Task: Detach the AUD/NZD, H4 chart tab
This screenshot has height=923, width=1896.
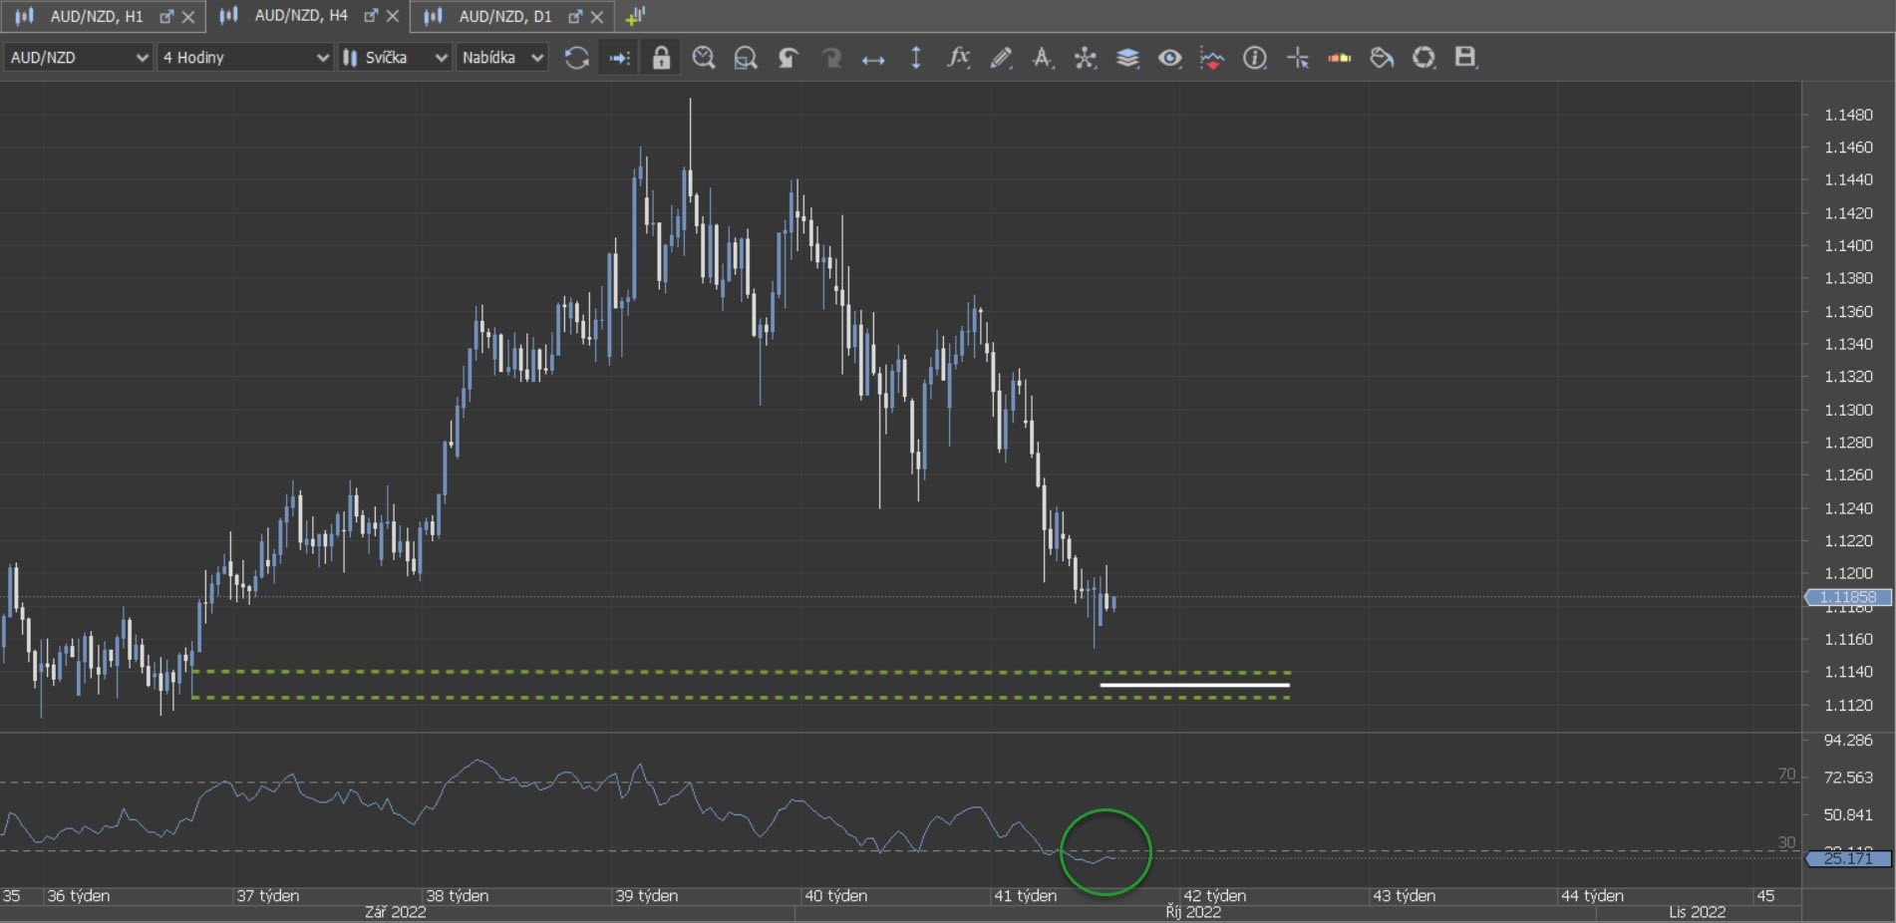Action: coord(371,16)
